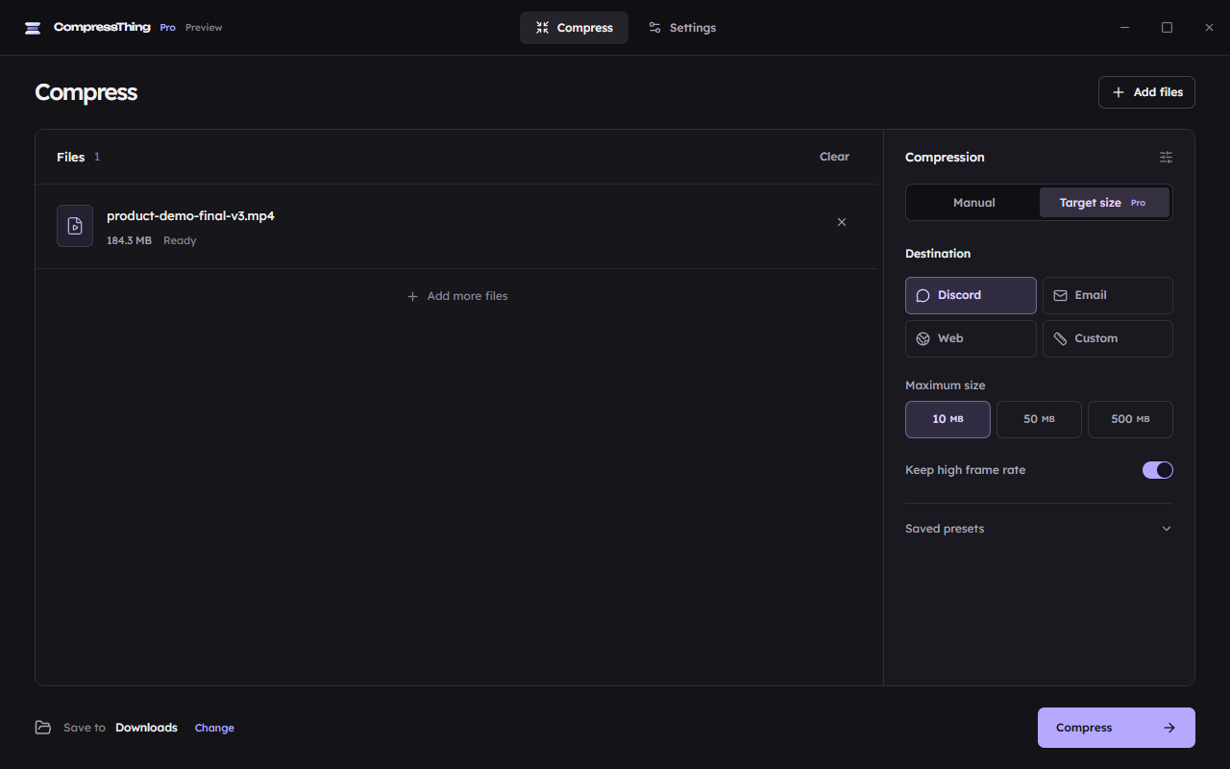The height and width of the screenshot is (769, 1230).
Task: Start compression with the Compress button
Action: click(1116, 728)
